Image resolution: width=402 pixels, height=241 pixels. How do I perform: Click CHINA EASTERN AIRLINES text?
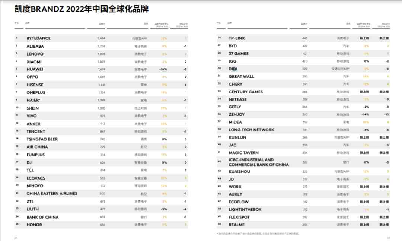pos(52,194)
